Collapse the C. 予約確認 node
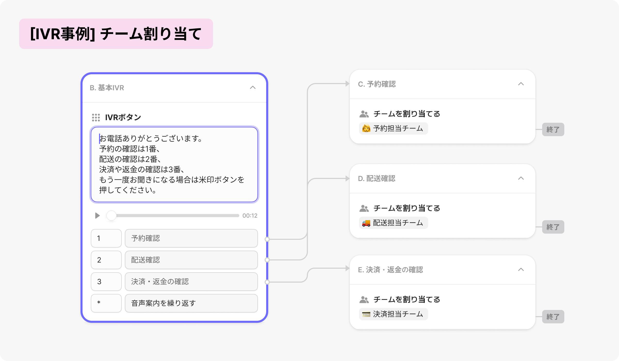Screen dimensions: 619x361 (x=521, y=84)
